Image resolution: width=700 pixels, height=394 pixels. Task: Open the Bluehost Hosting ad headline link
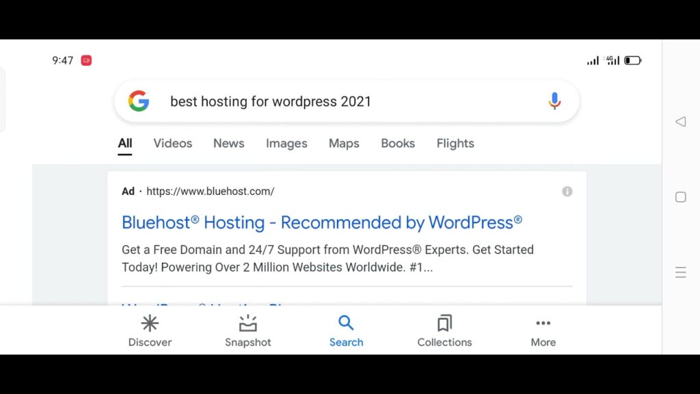(321, 222)
